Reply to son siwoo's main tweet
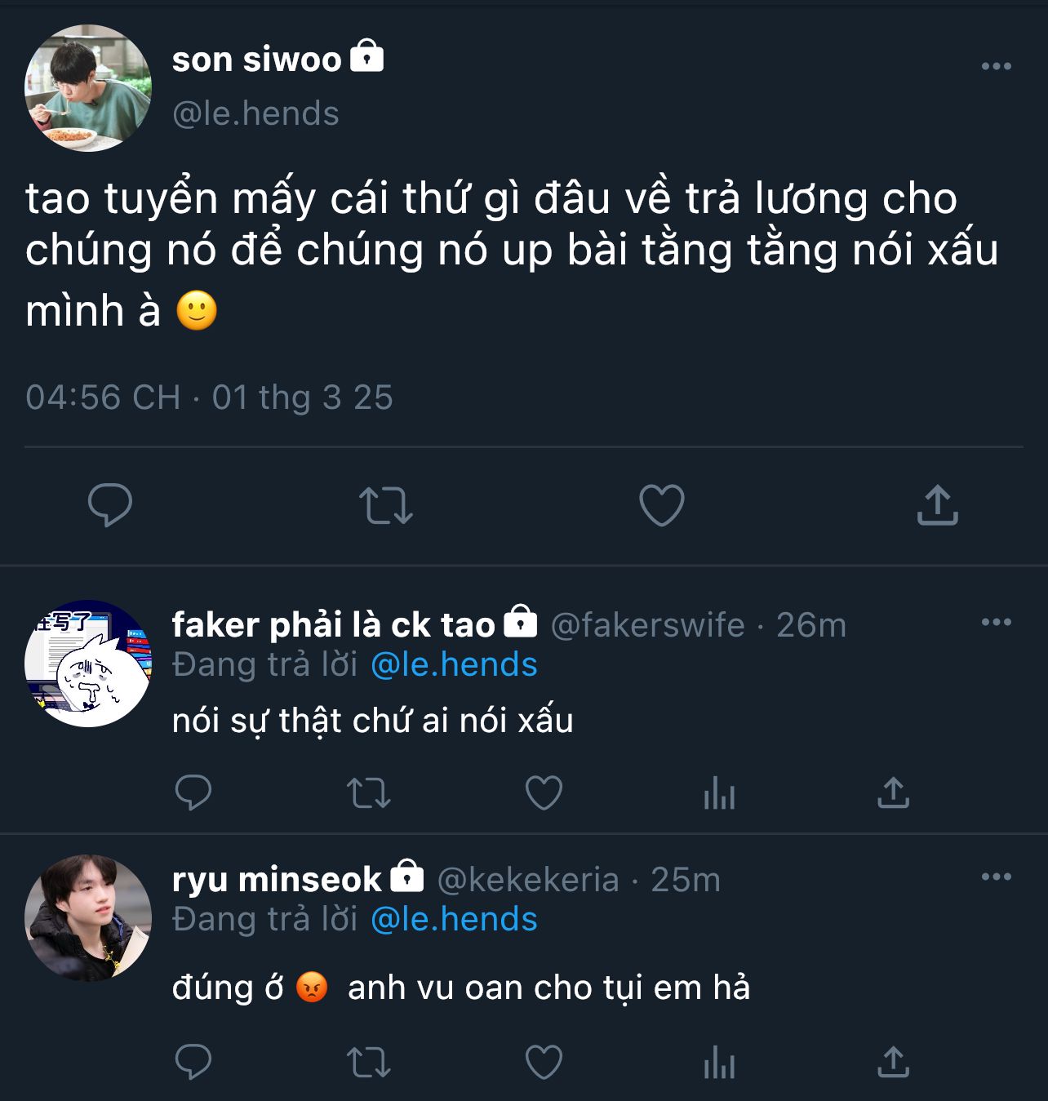The image size is (1048, 1101). 110,505
